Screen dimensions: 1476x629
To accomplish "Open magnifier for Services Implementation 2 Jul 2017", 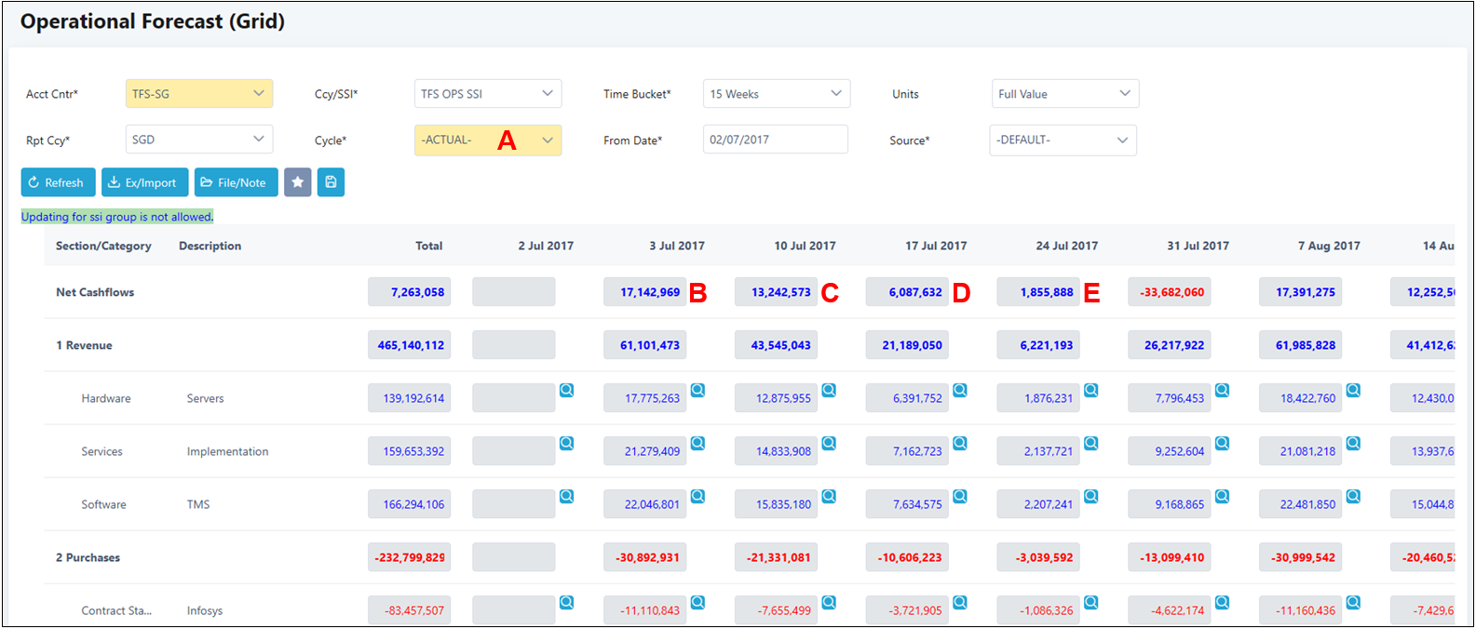I will tap(566, 444).
